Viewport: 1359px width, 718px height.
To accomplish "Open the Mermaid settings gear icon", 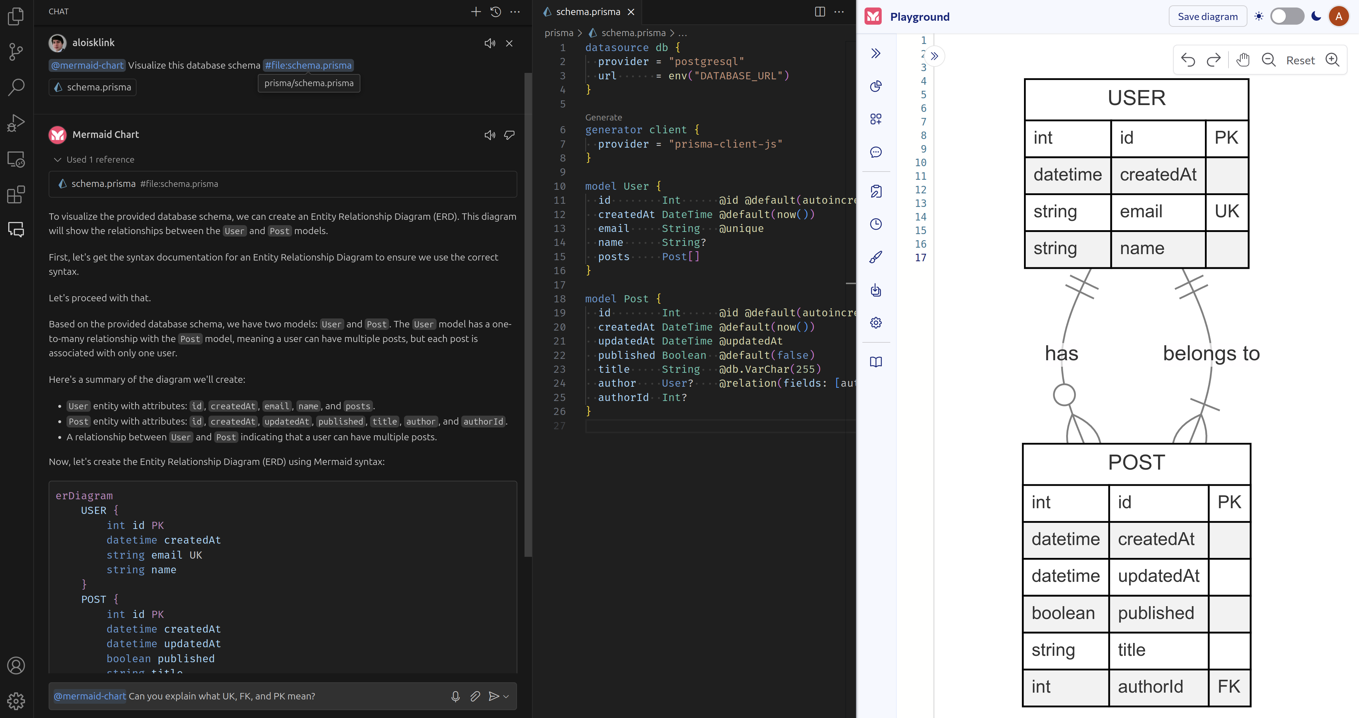I will point(876,323).
